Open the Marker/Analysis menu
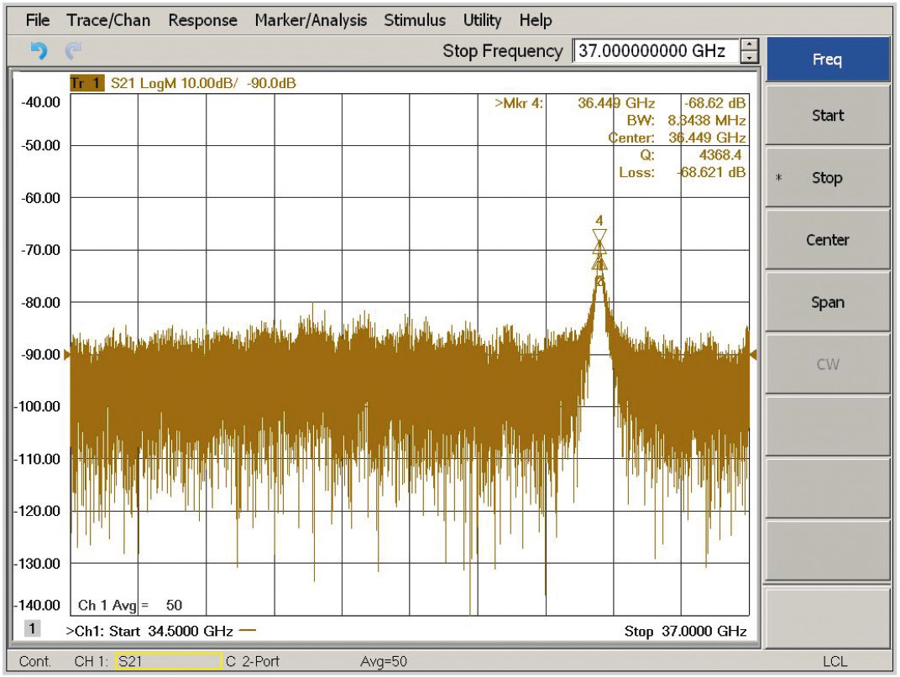900x677 pixels. click(x=311, y=20)
